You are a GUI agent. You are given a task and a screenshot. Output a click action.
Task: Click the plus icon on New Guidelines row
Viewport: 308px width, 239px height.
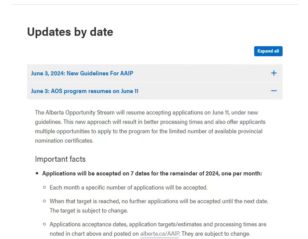274,73
